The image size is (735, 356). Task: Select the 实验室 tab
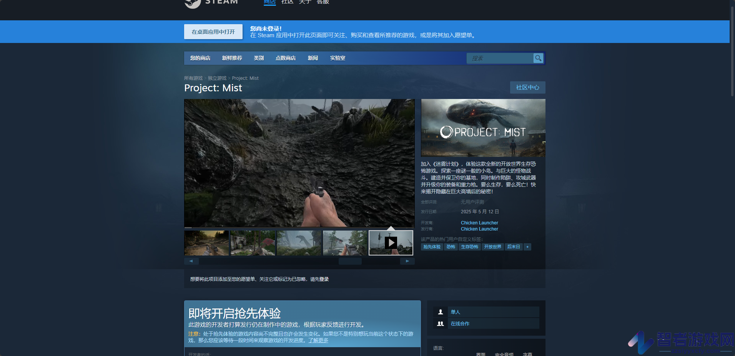point(338,58)
